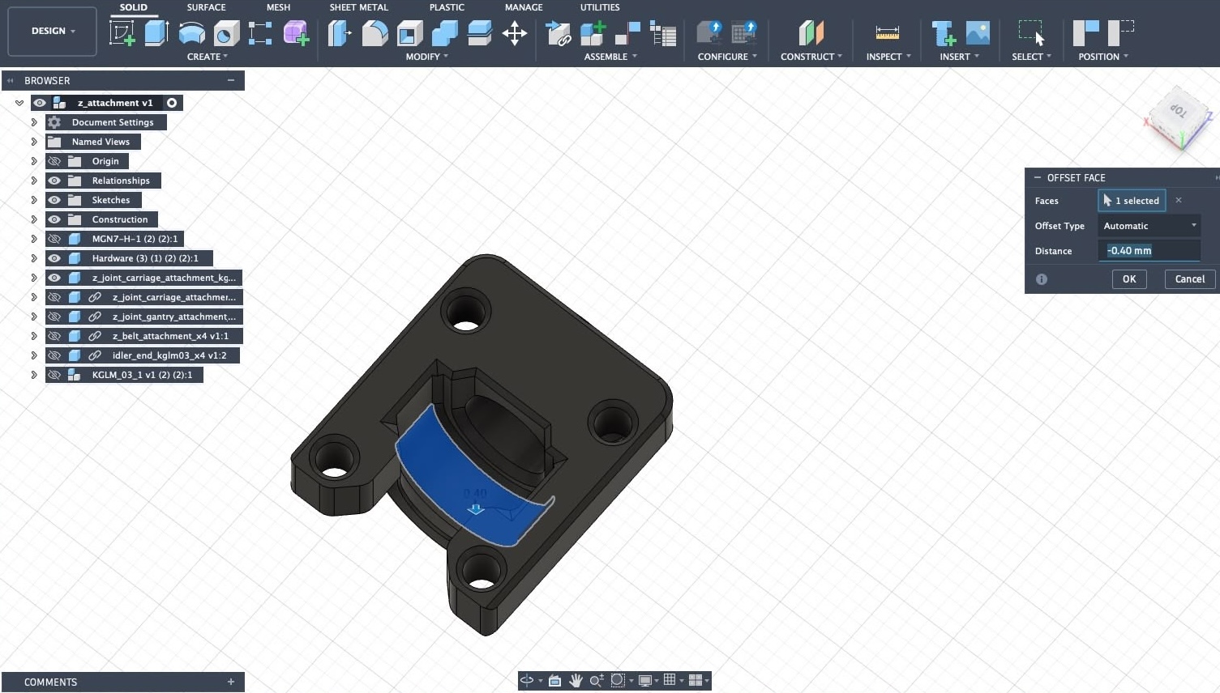1220x693 pixels.
Task: Click the Bill of Materials icon
Action: click(663, 33)
